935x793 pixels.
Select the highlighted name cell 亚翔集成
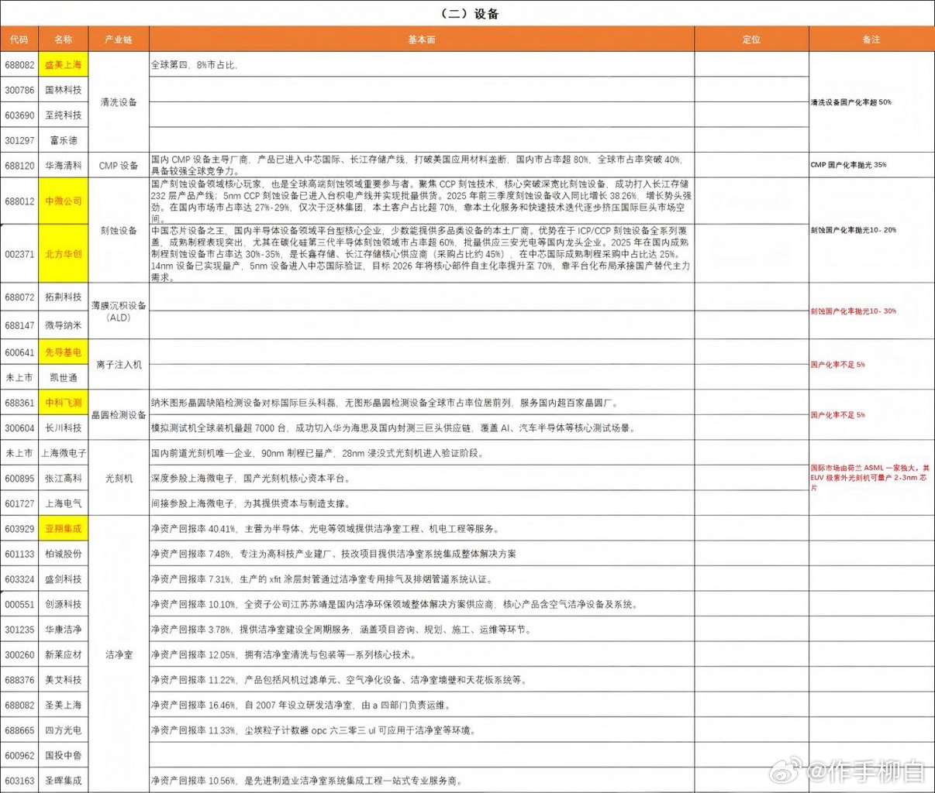click(64, 529)
